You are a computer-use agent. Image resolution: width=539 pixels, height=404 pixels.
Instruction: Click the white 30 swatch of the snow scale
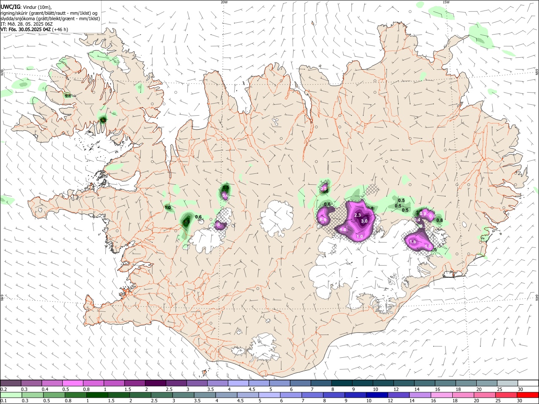(x=528, y=383)
